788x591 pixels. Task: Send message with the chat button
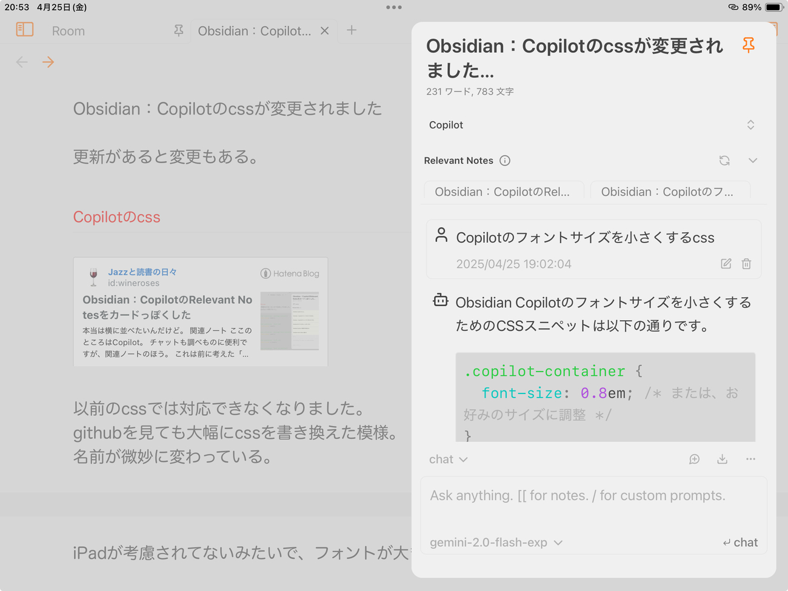(x=740, y=543)
